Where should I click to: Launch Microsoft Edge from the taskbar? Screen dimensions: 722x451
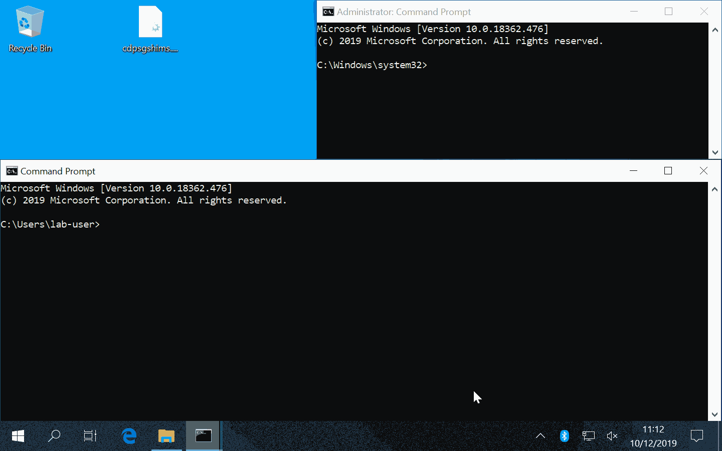click(129, 436)
